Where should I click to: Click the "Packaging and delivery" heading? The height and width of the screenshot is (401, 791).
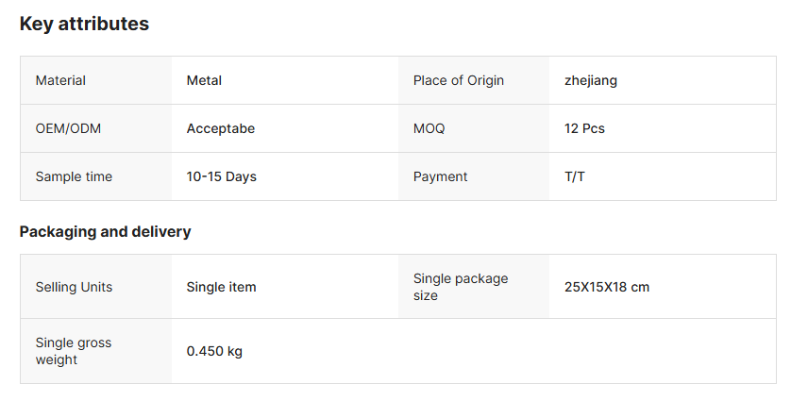(105, 231)
